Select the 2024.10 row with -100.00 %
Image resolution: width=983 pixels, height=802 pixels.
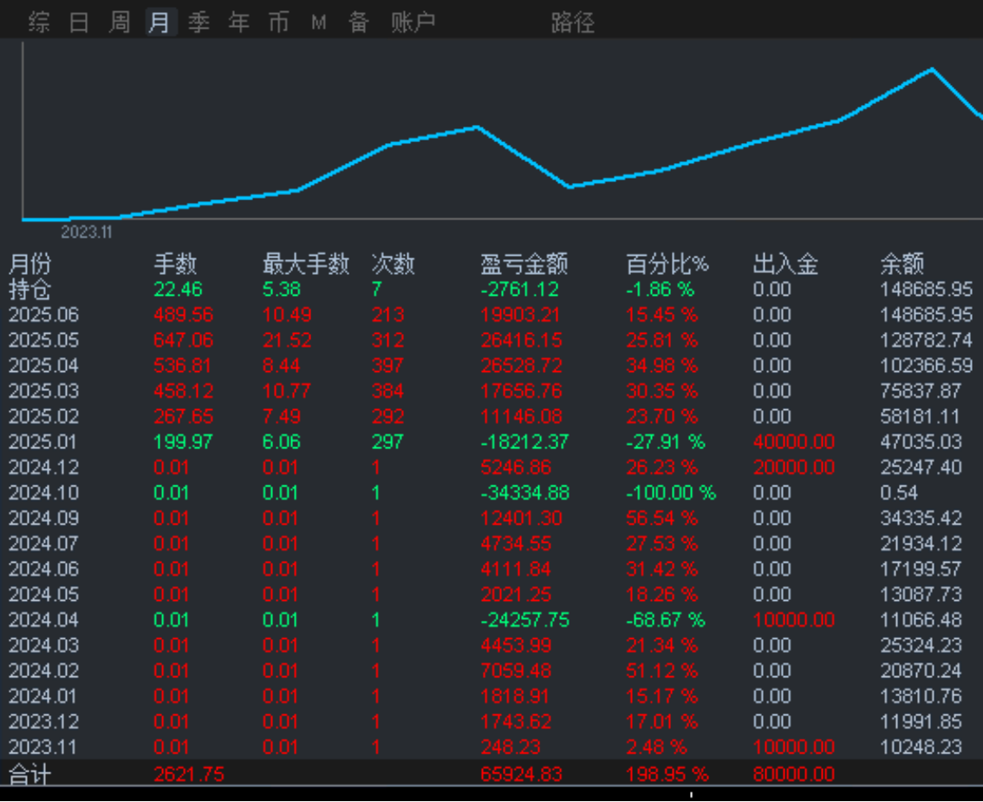click(491, 492)
